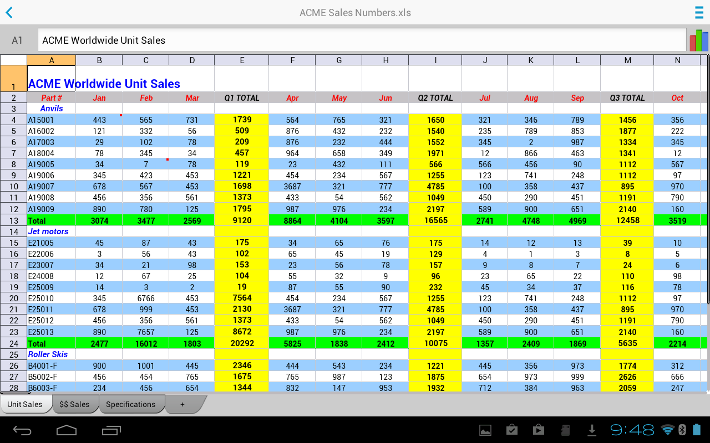Open the Specifications sheet tab
This screenshot has height=443, width=710.
[x=132, y=404]
